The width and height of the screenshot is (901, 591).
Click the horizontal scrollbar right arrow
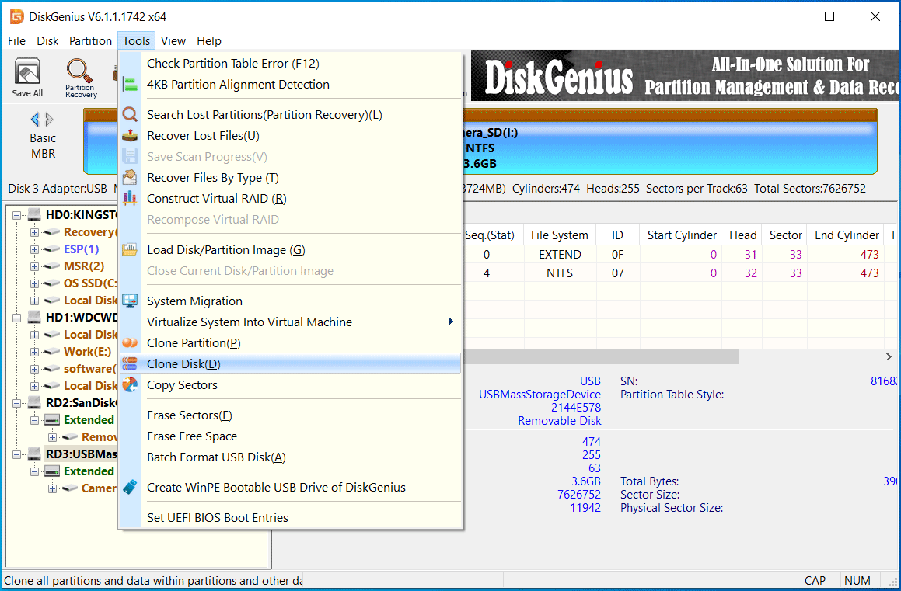pos(889,357)
